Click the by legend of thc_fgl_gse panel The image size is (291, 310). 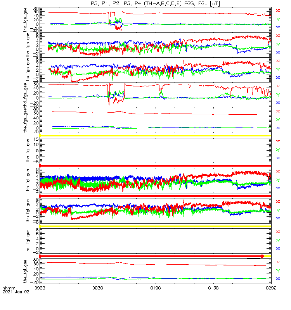pos(278,210)
